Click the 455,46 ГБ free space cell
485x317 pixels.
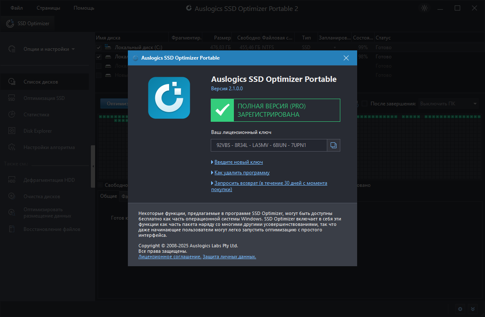pyautogui.click(x=250, y=47)
